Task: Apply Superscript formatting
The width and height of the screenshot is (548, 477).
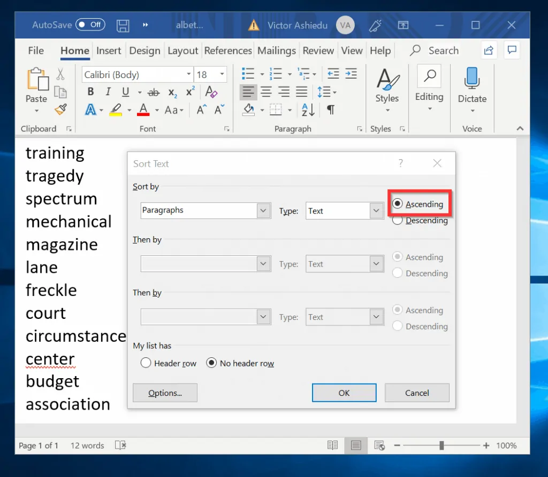Action: tap(190, 92)
